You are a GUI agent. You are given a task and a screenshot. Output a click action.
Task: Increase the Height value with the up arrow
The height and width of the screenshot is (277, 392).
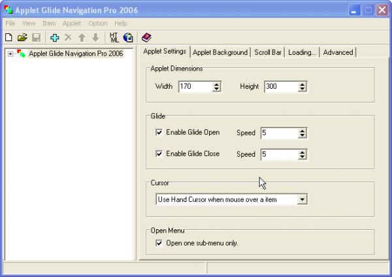click(x=302, y=84)
